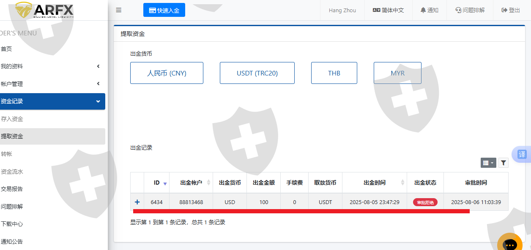Open 问题排解 headset support link

click(x=470, y=10)
